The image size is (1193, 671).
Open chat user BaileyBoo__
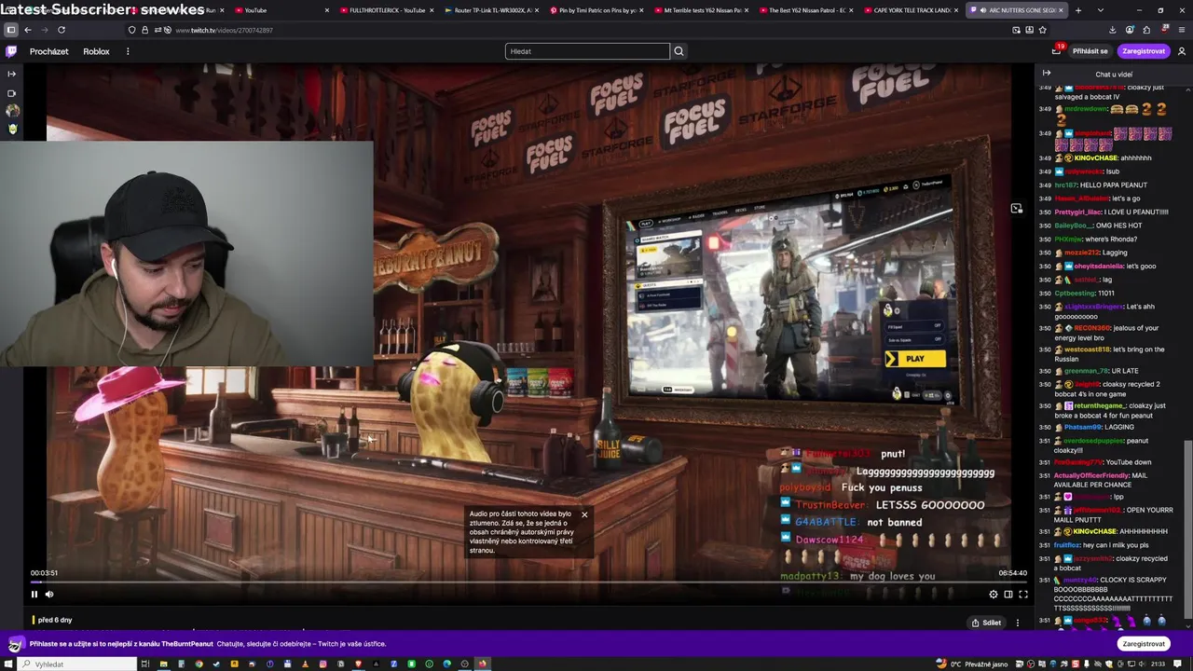pos(1074,226)
